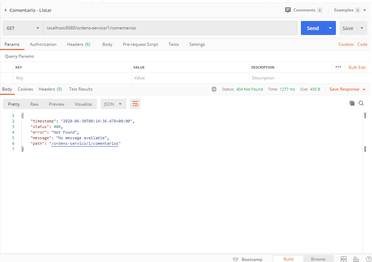
Task: Click the 'Query Params' section label
Action: 20,56
